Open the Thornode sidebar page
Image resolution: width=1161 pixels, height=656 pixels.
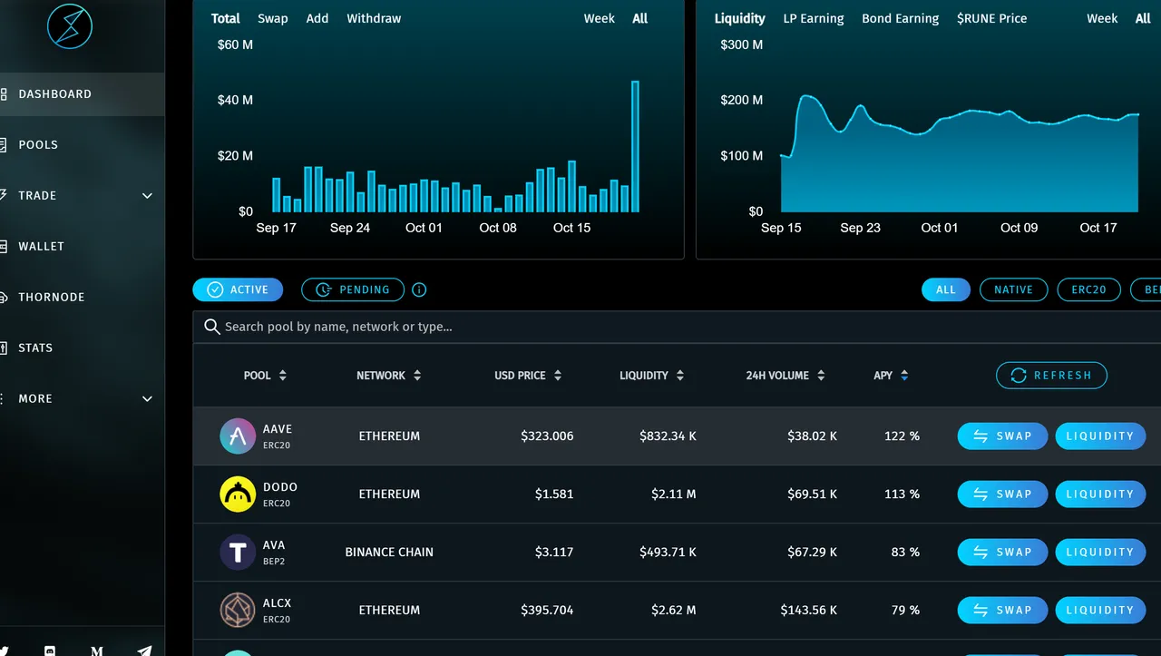click(x=52, y=298)
